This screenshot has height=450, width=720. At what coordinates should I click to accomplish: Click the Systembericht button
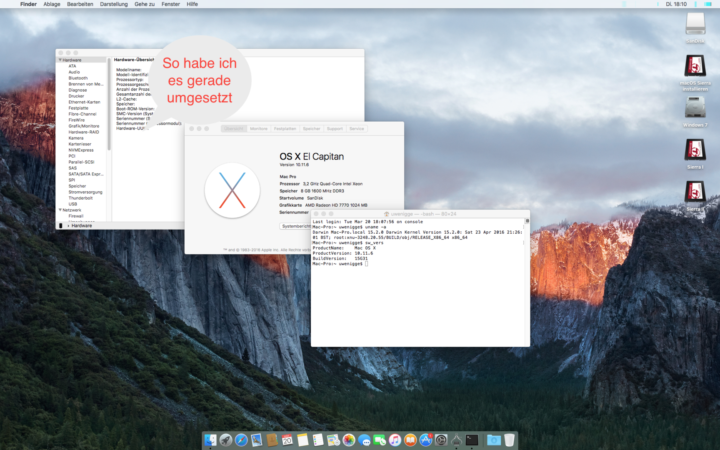296,226
